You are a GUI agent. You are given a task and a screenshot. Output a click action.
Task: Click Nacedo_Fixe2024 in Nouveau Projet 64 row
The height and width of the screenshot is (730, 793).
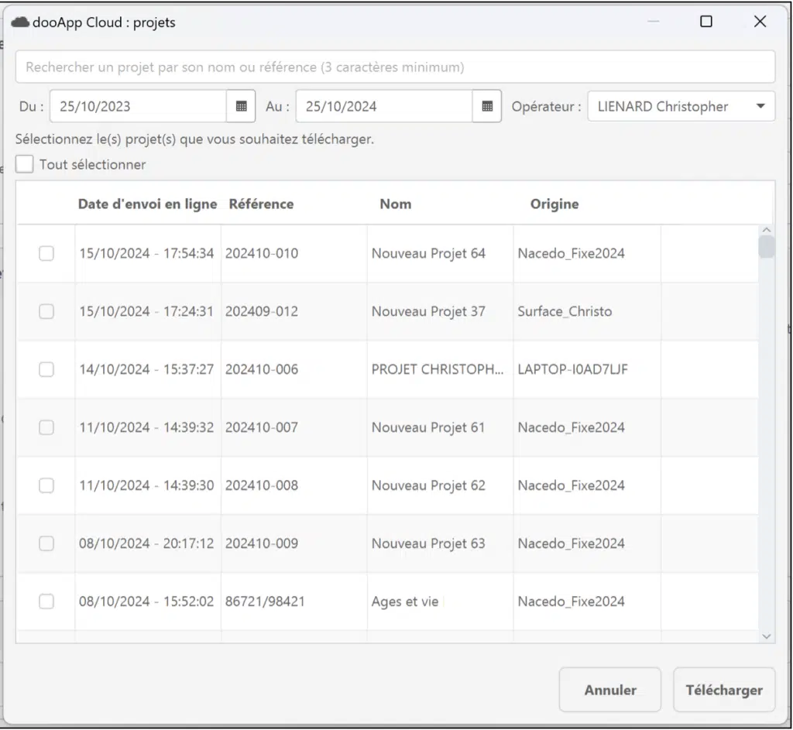(571, 253)
